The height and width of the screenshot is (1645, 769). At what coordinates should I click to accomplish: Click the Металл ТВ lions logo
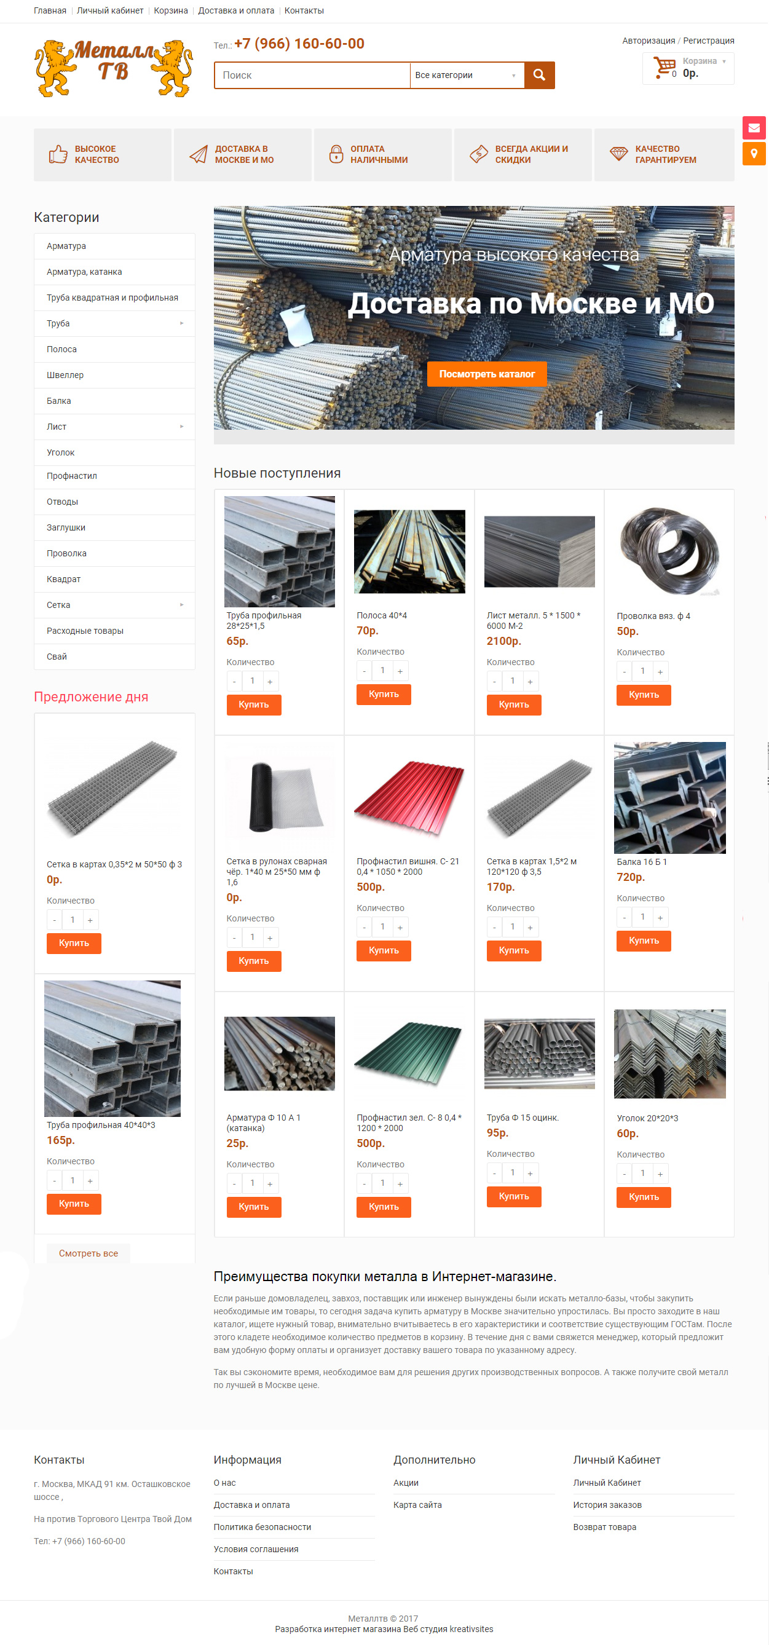point(114,68)
